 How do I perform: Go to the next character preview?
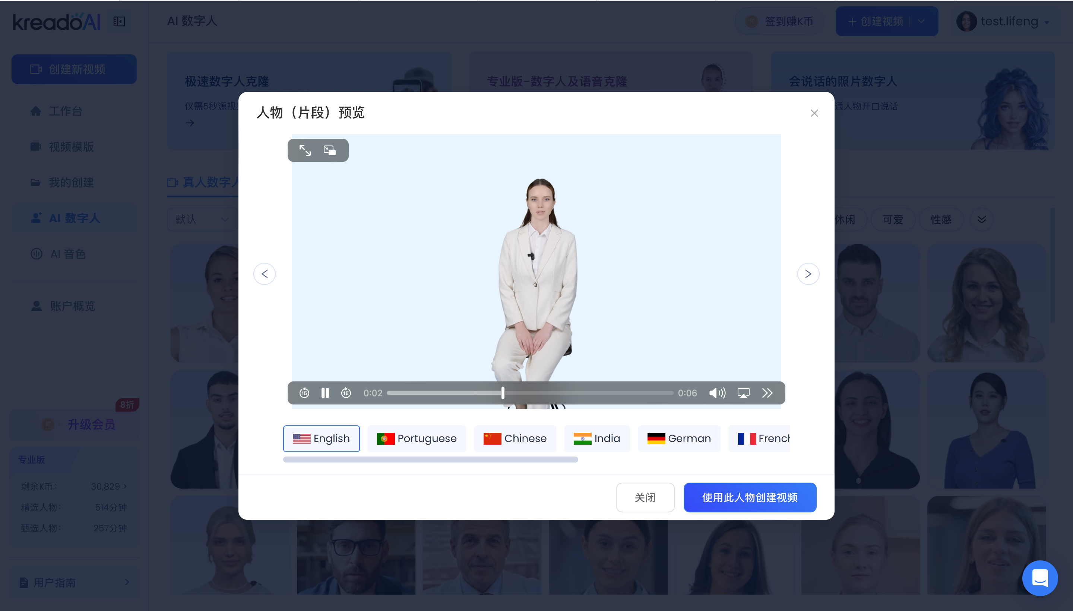click(808, 274)
